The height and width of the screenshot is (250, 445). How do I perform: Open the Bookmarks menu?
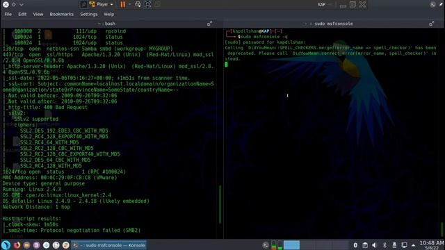pyautogui.click(x=62, y=14)
